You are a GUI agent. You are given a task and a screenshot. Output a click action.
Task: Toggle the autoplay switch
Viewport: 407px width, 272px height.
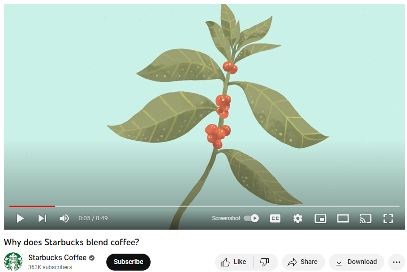coord(251,218)
